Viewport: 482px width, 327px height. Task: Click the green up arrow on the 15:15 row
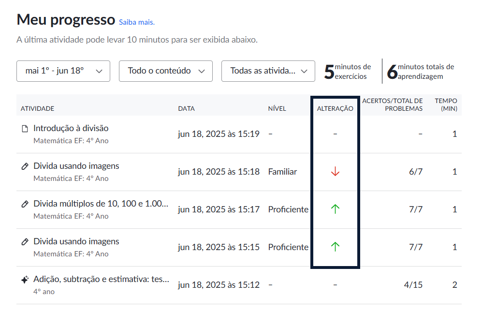335,247
